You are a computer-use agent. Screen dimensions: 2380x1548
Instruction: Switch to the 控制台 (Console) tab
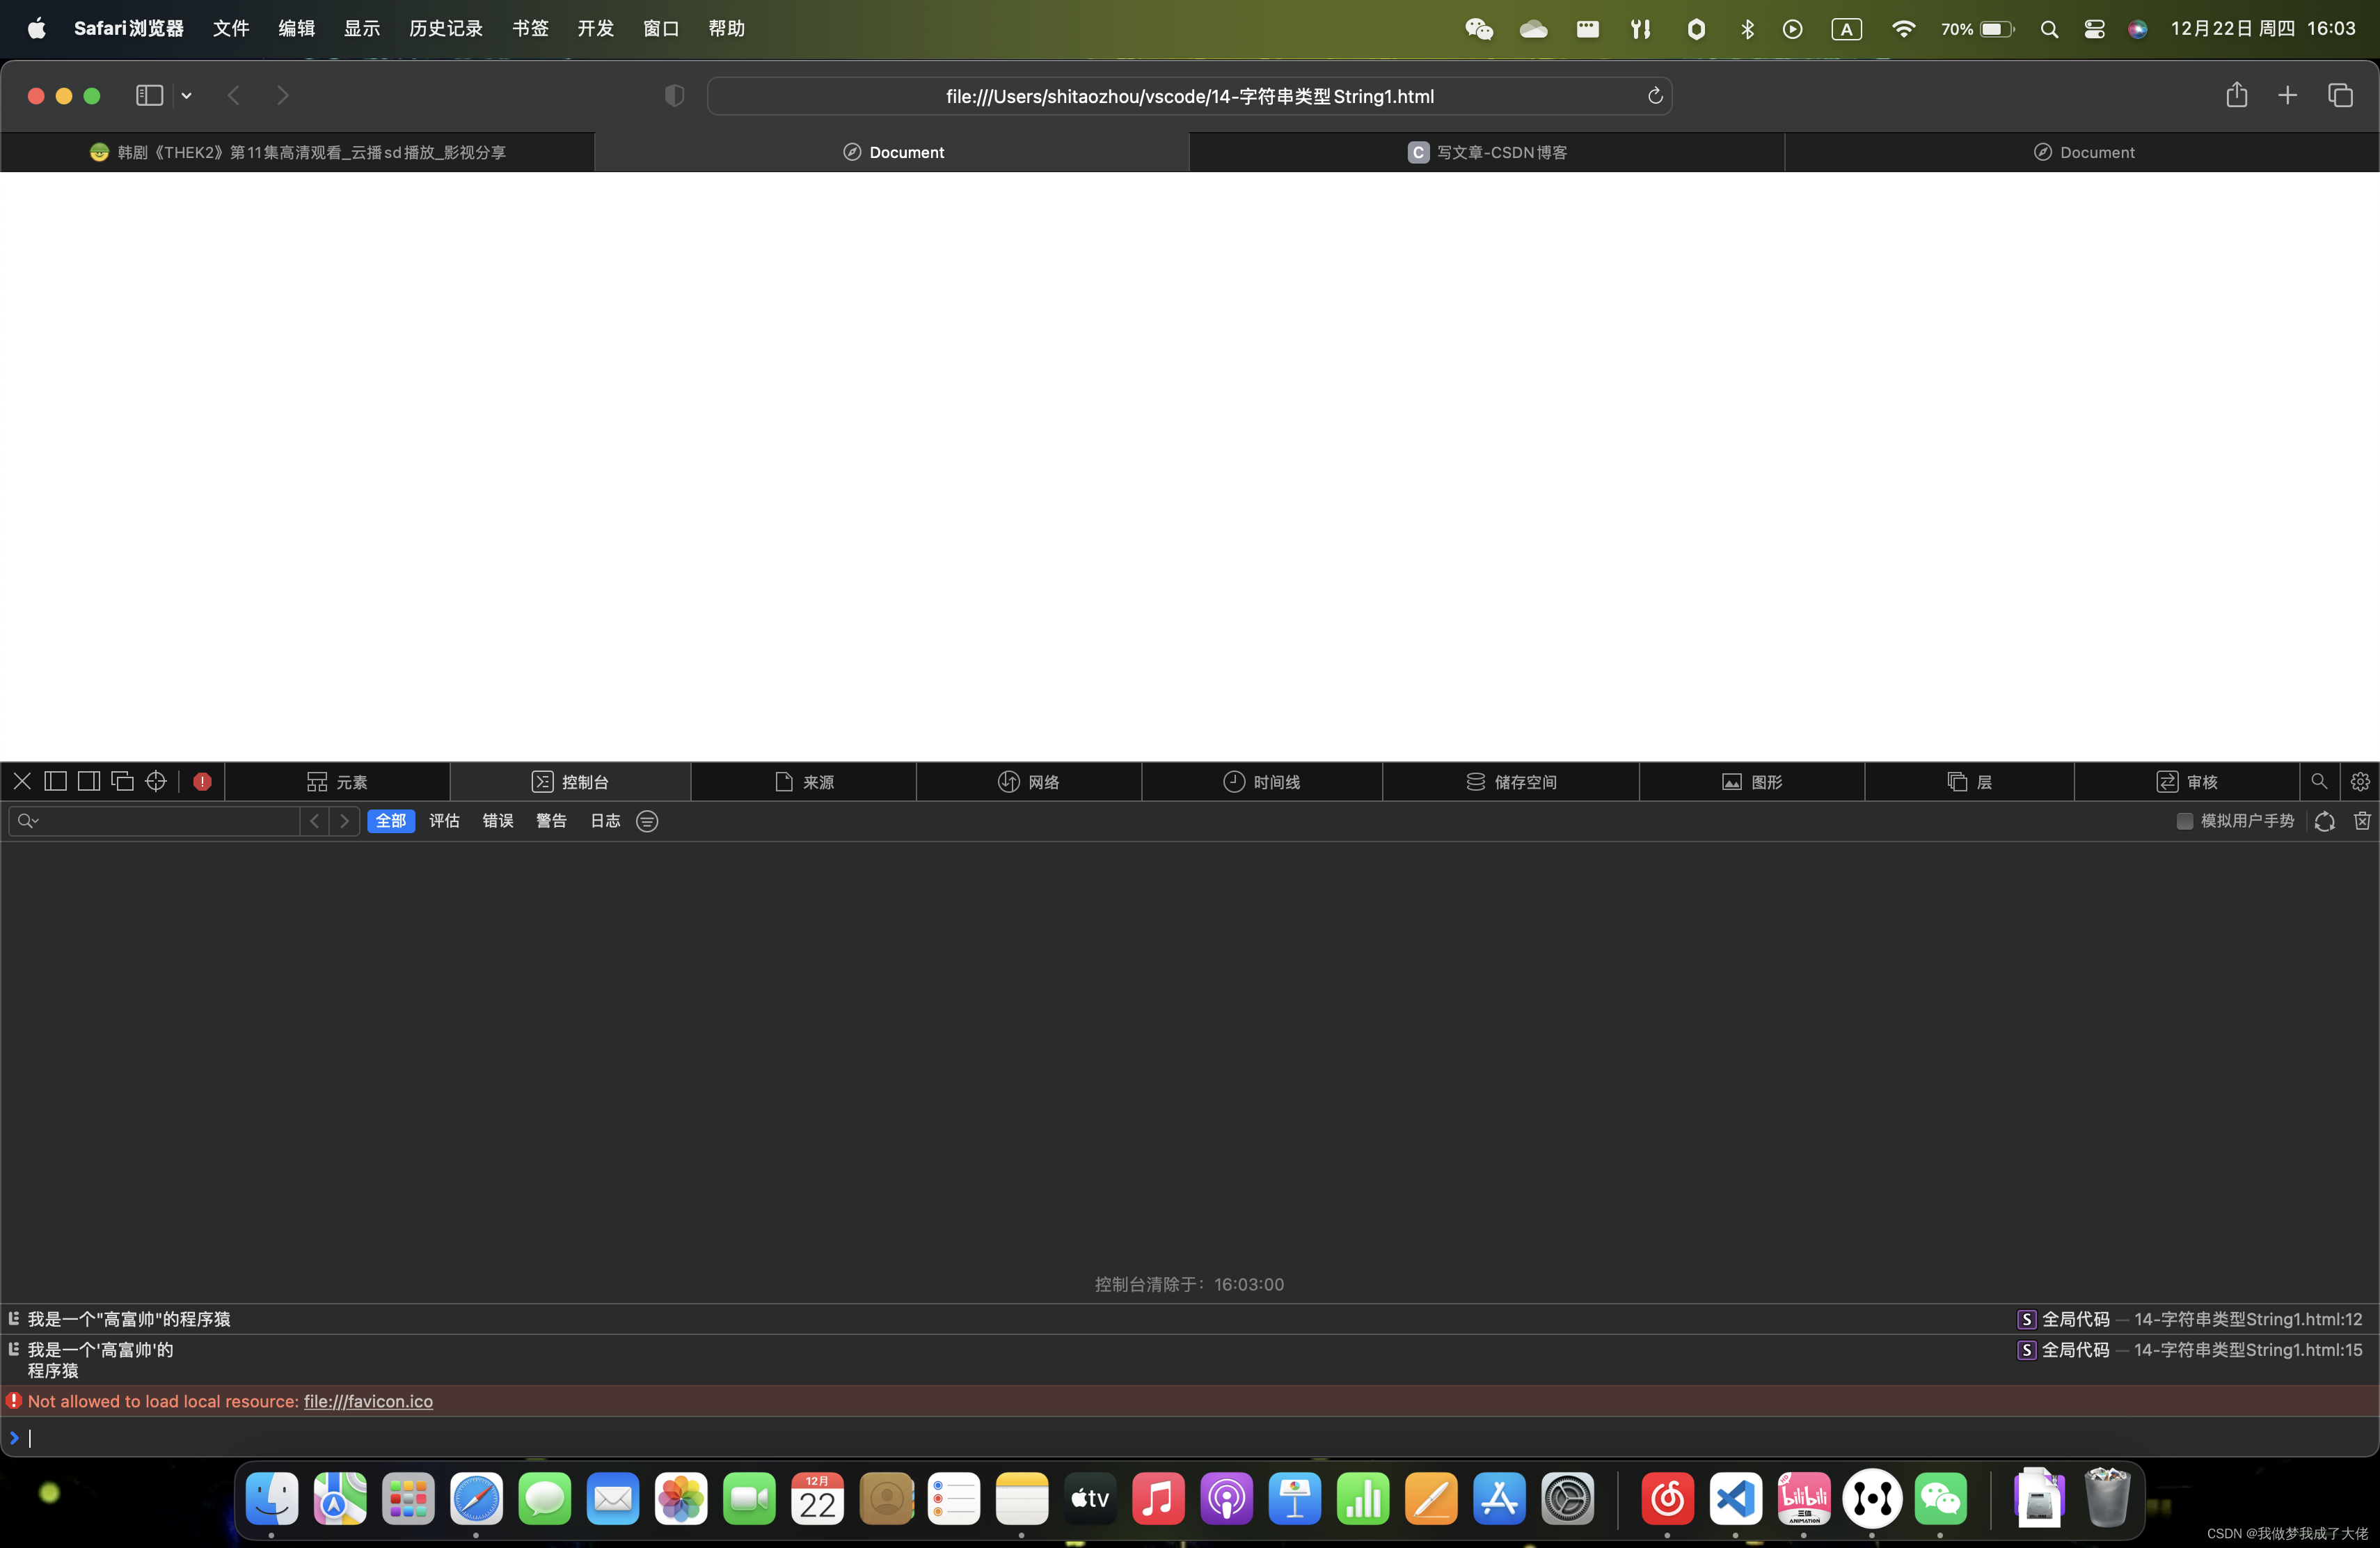570,782
